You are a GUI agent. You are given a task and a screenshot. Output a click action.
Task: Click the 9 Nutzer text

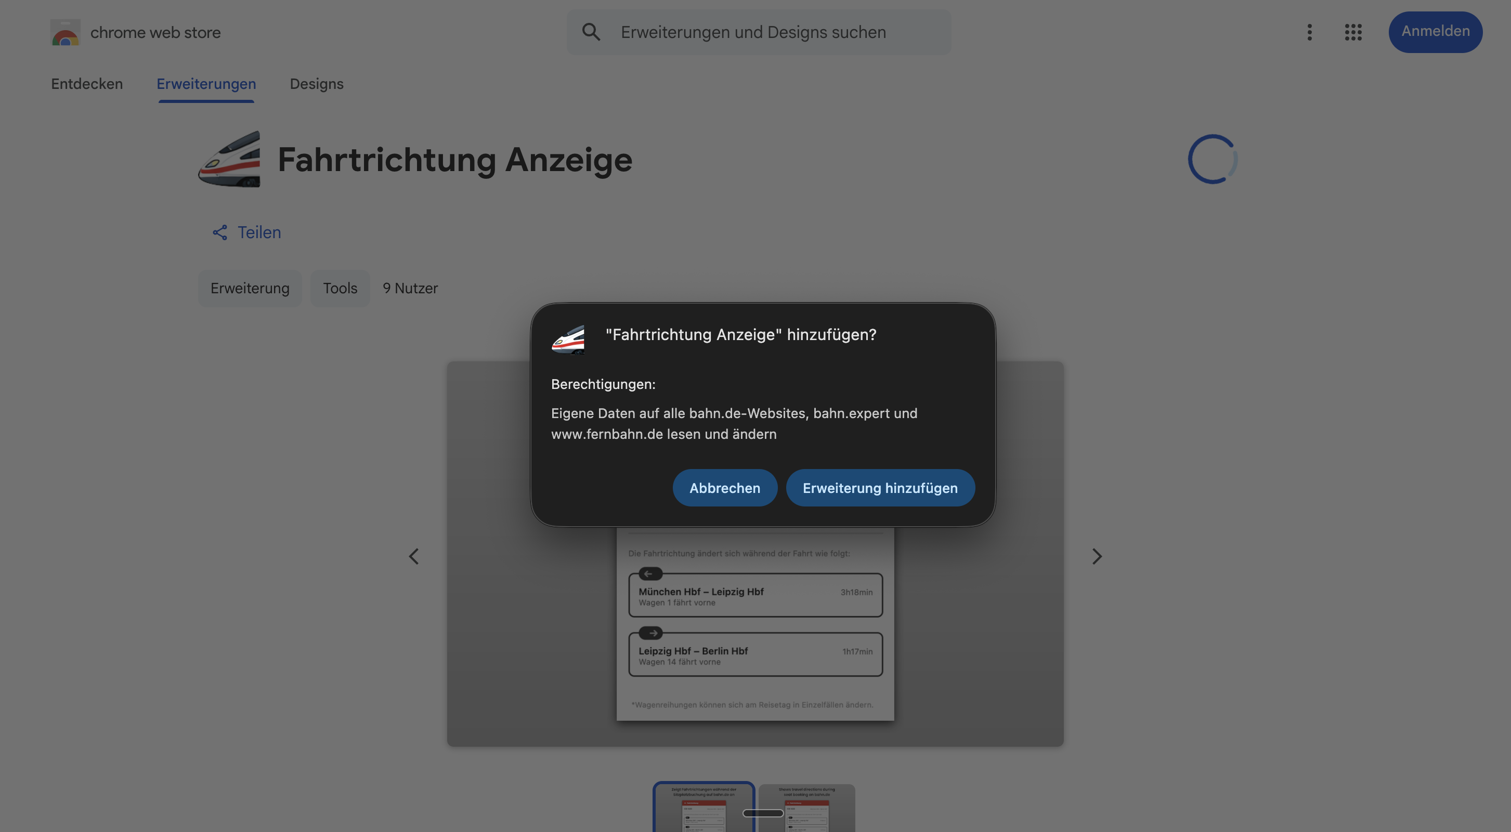[411, 288]
